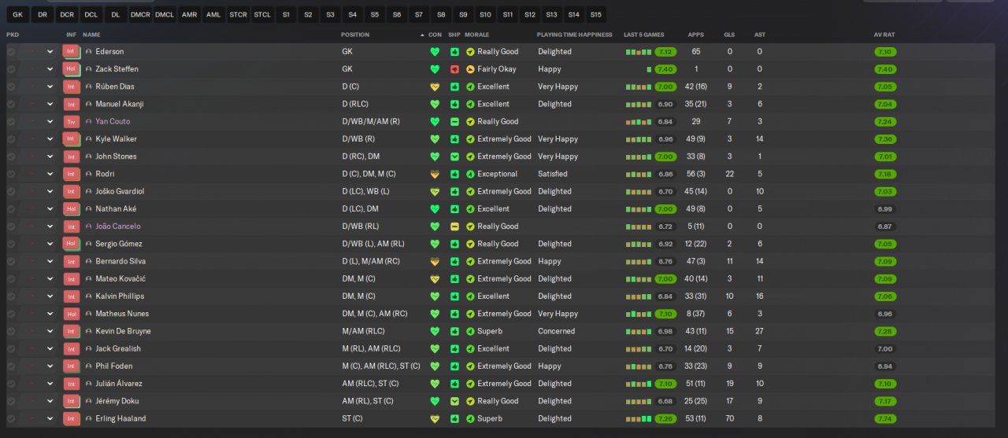Click Rodri's yellow condition heart icon
This screenshot has width=1008, height=438.
click(x=435, y=174)
